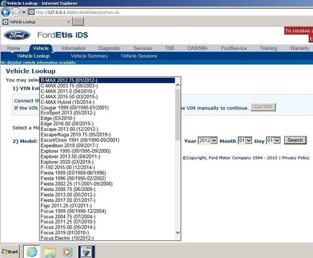The width and height of the screenshot is (313, 258).
Task: Select Explorer 2020 (03/2019-) in list
Action: click(108, 162)
